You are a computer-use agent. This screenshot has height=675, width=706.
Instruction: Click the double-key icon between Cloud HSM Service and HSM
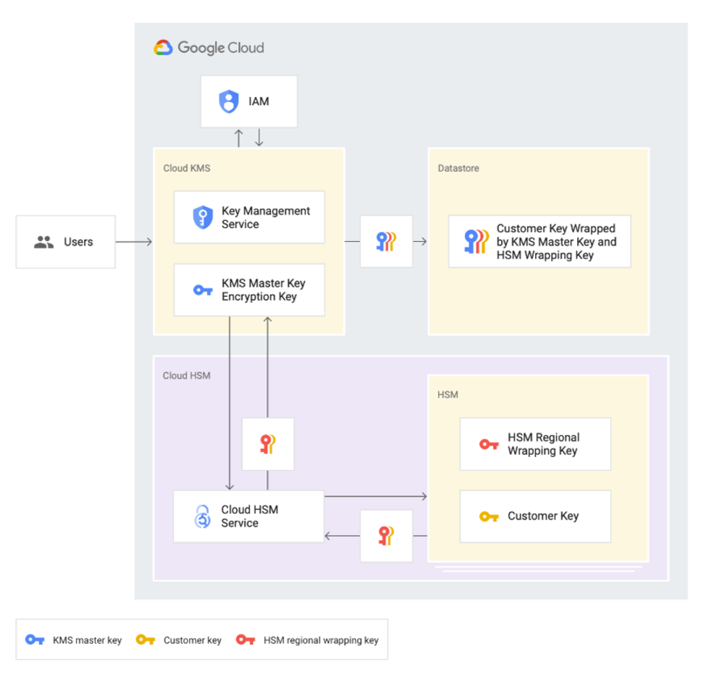click(x=386, y=535)
